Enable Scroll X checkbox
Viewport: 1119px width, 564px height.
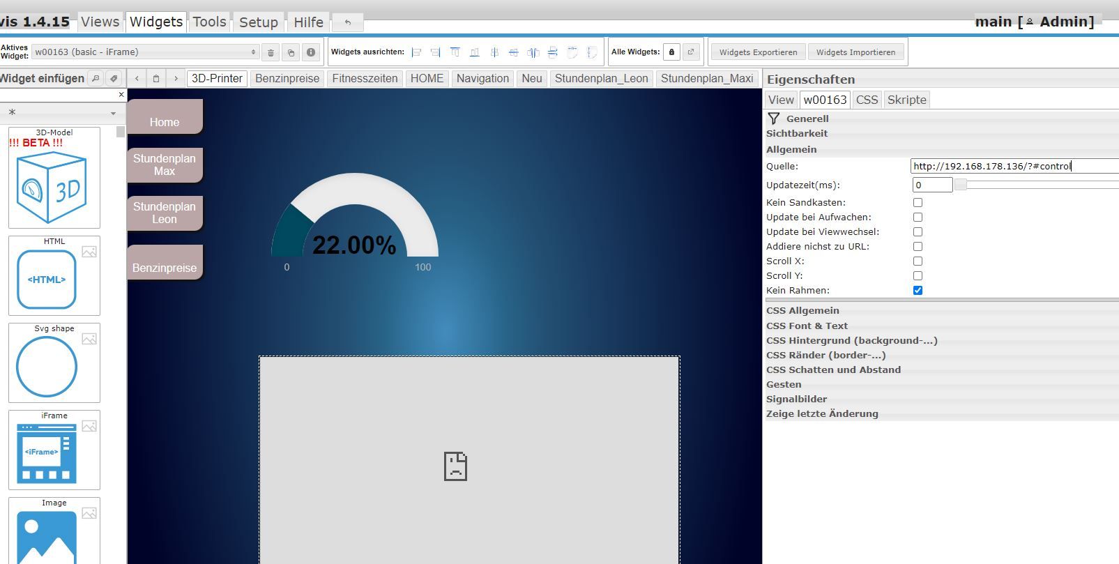pos(918,261)
